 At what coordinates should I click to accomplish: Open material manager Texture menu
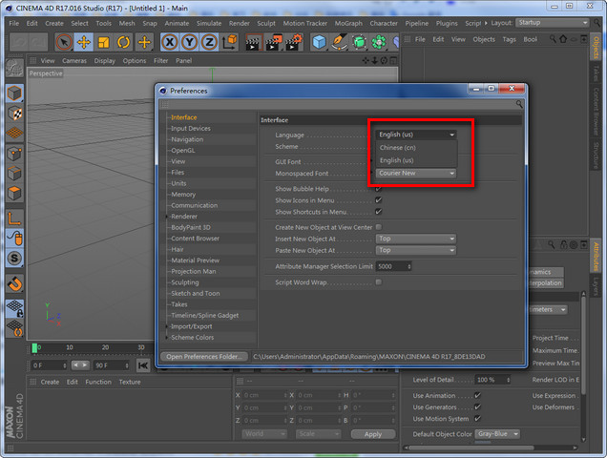tap(130, 382)
